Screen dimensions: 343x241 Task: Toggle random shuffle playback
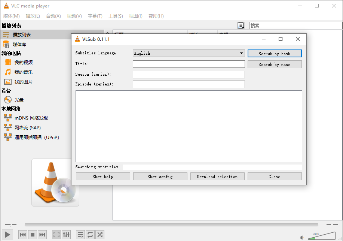(x=100, y=235)
